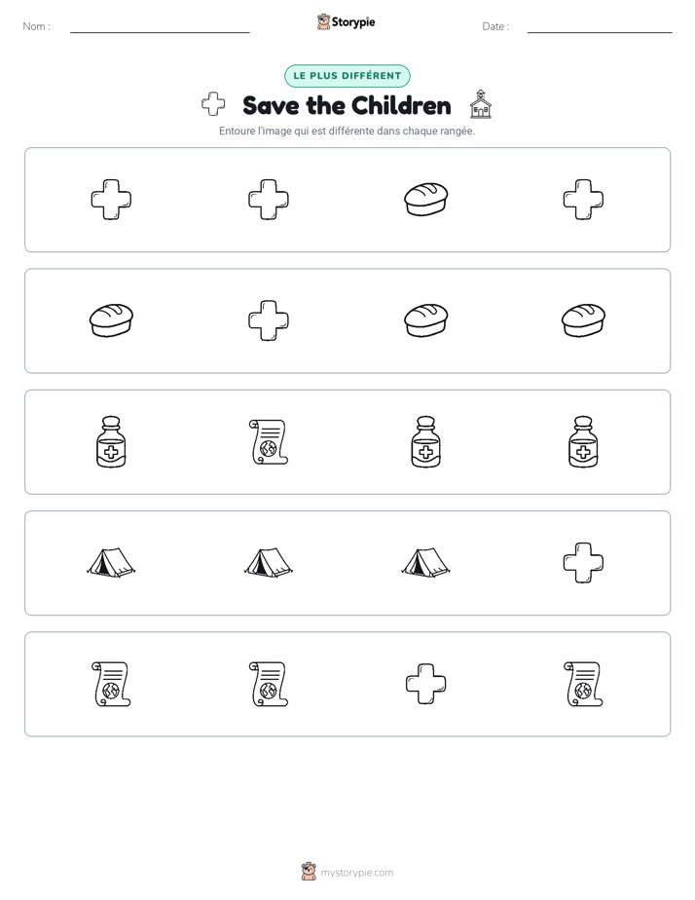This screenshot has height=900, width=695.
Task: Click the Storypie logo at top
Action: (346, 21)
